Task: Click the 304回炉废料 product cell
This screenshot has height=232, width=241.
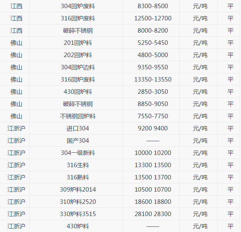Action: pyautogui.click(x=78, y=6)
